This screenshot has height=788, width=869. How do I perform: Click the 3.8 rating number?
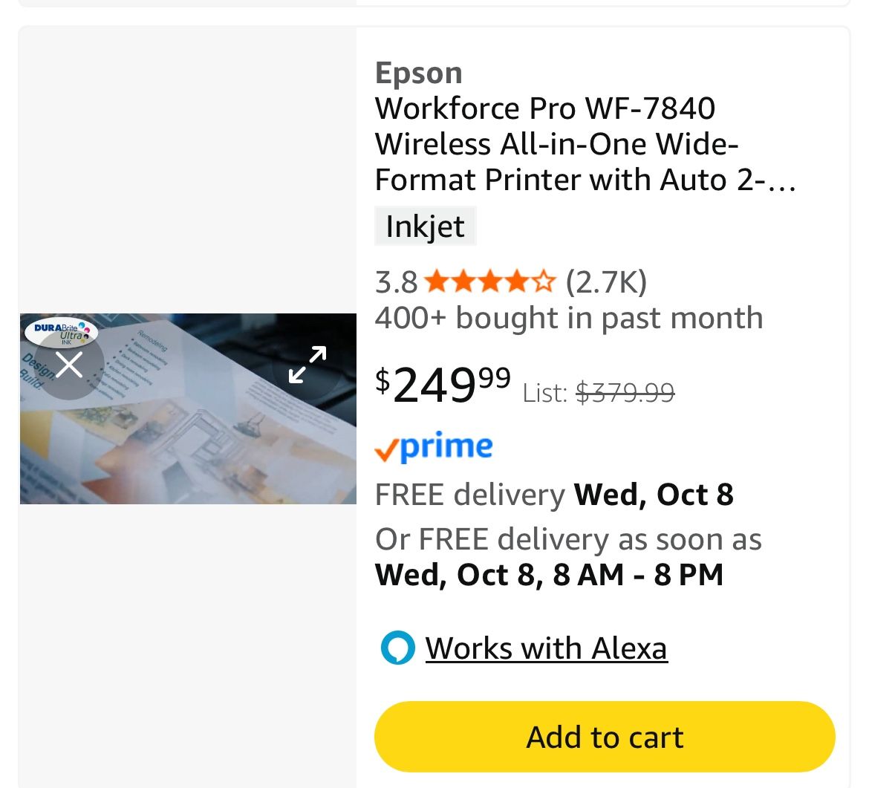pos(397,282)
